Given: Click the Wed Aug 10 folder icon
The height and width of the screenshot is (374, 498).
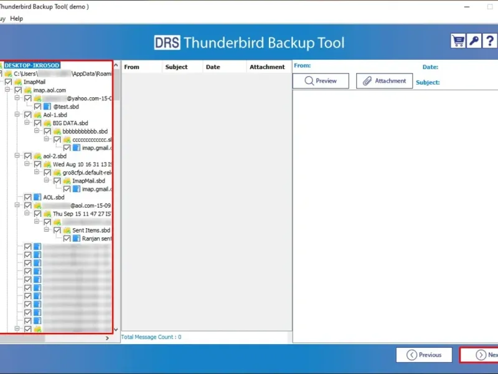Looking at the screenshot, I should (x=47, y=165).
